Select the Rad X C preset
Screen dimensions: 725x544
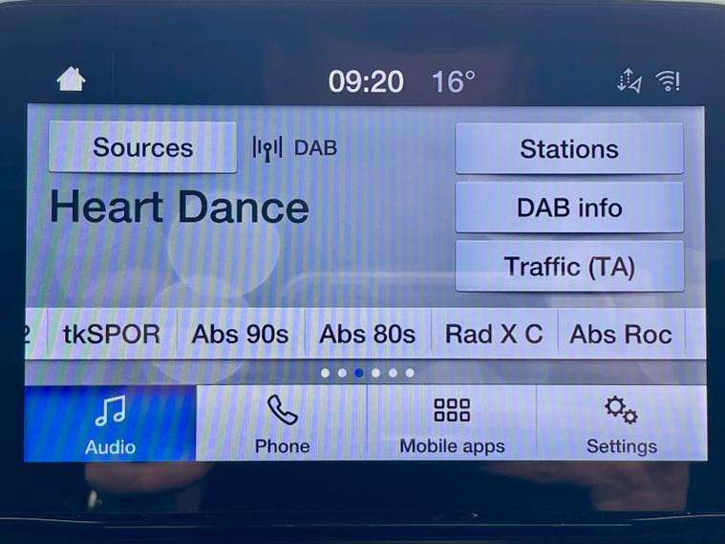[494, 334]
